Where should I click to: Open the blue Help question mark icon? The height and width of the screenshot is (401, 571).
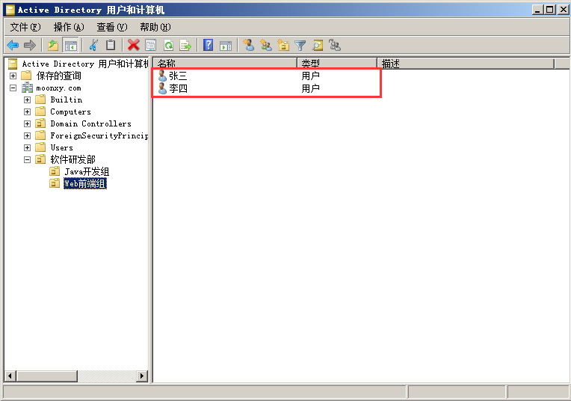[208, 46]
